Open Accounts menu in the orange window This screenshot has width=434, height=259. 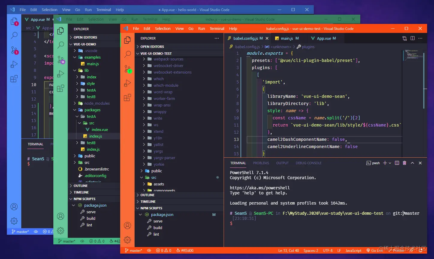(127, 226)
